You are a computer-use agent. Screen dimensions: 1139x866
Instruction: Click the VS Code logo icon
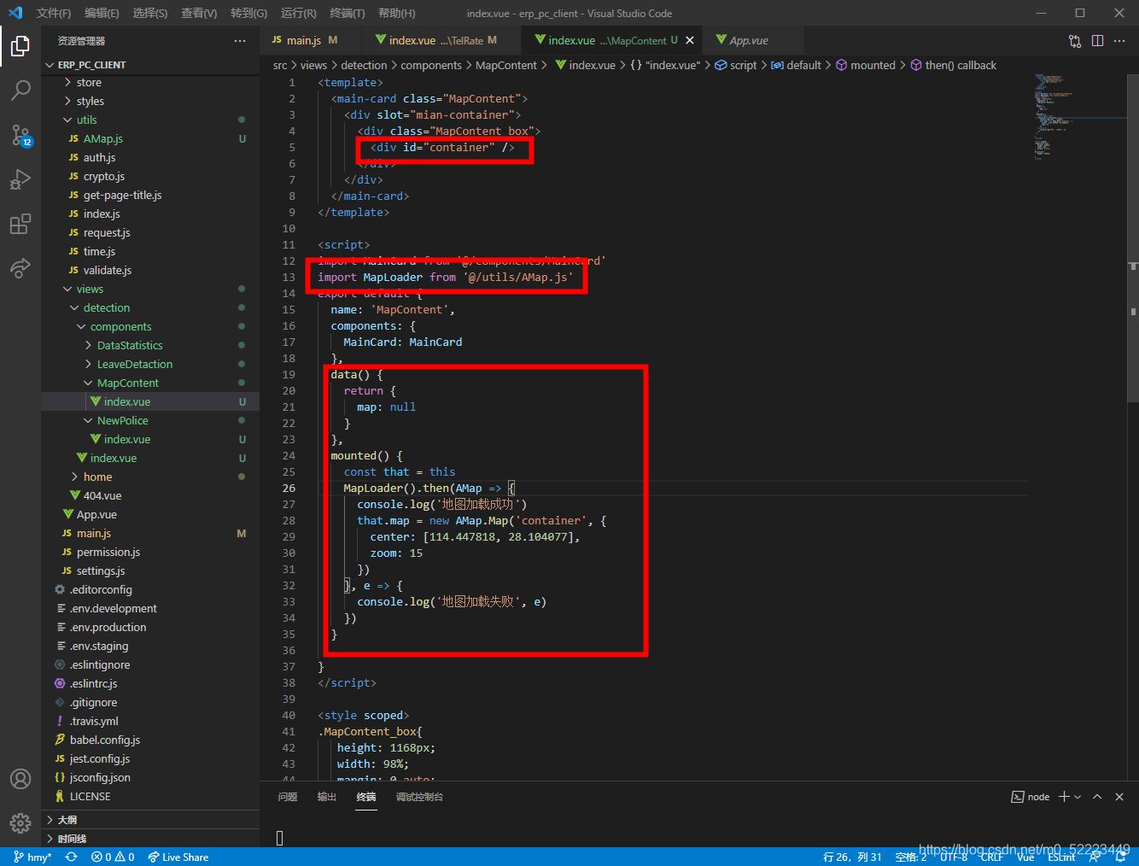pyautogui.click(x=15, y=13)
